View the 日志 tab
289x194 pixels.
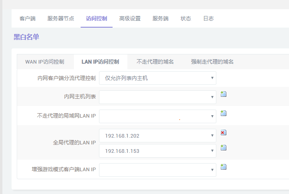pyautogui.click(x=208, y=18)
